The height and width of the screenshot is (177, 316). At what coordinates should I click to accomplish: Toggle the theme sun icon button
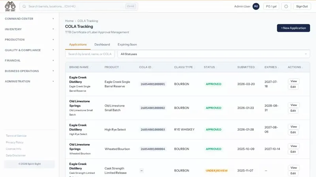286,6
